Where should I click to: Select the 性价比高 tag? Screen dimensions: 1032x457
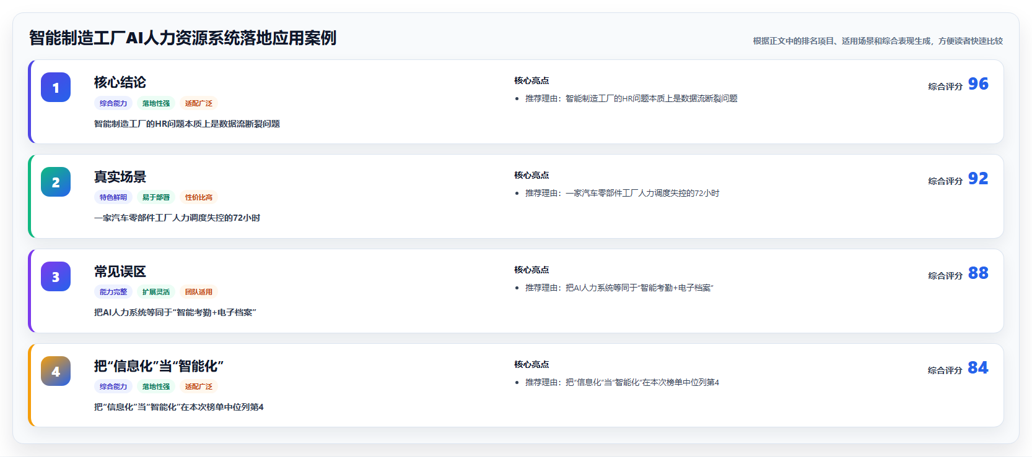[x=199, y=197]
